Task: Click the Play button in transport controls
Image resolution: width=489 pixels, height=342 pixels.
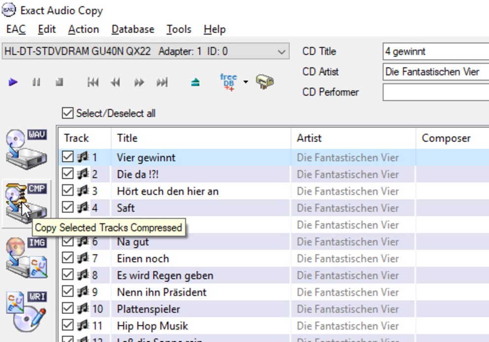Action: (13, 82)
